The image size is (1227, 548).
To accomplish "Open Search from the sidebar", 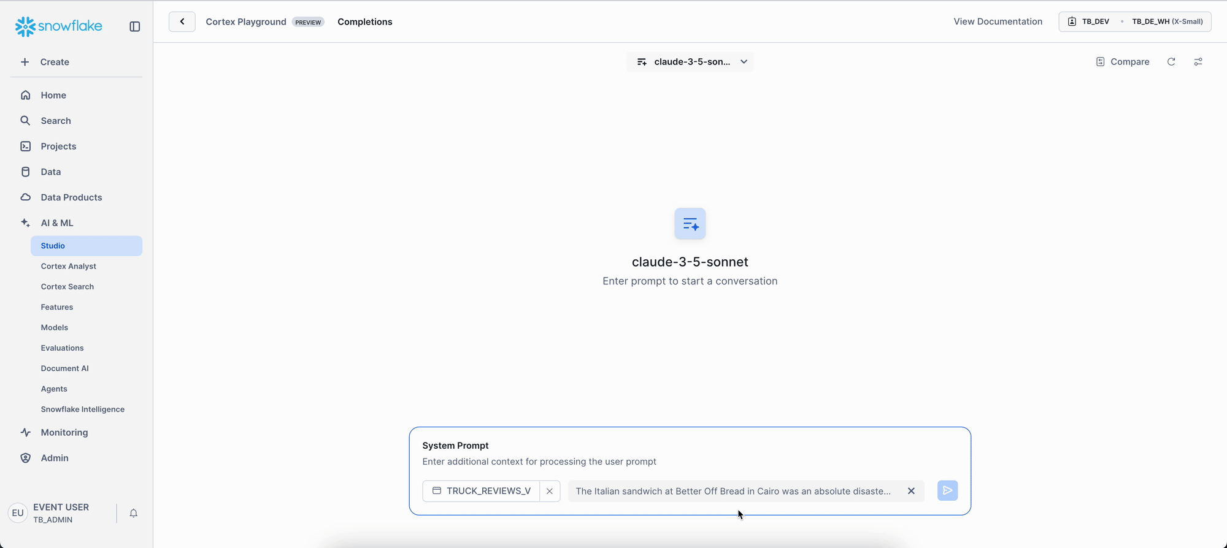I will (56, 121).
